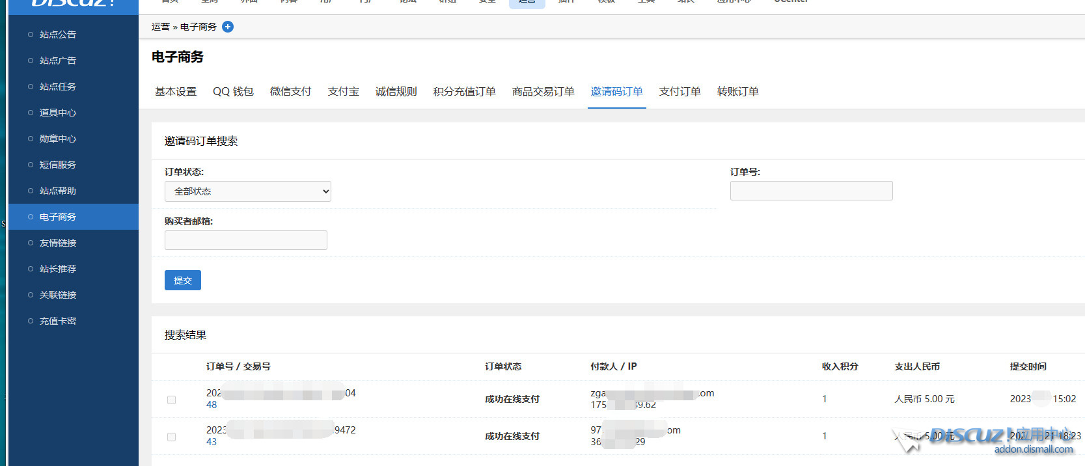Switch to the 支付订单 tab
1085x466 pixels.
680,92
